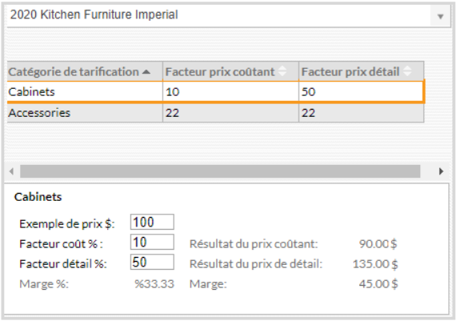Click the Facteur coût % input field
The width and height of the screenshot is (457, 321).
(152, 242)
